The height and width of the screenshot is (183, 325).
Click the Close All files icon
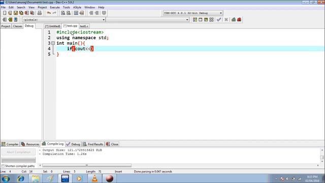coord(32,13)
